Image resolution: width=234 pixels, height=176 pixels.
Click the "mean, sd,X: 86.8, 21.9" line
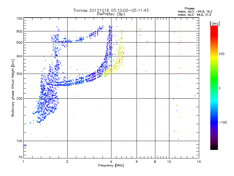[x=194, y=15]
